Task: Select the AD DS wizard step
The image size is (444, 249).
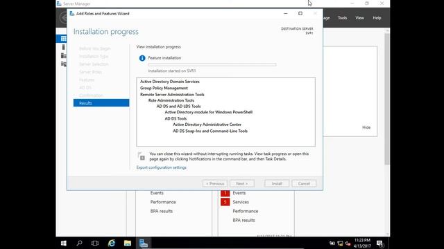Action: 85,88
